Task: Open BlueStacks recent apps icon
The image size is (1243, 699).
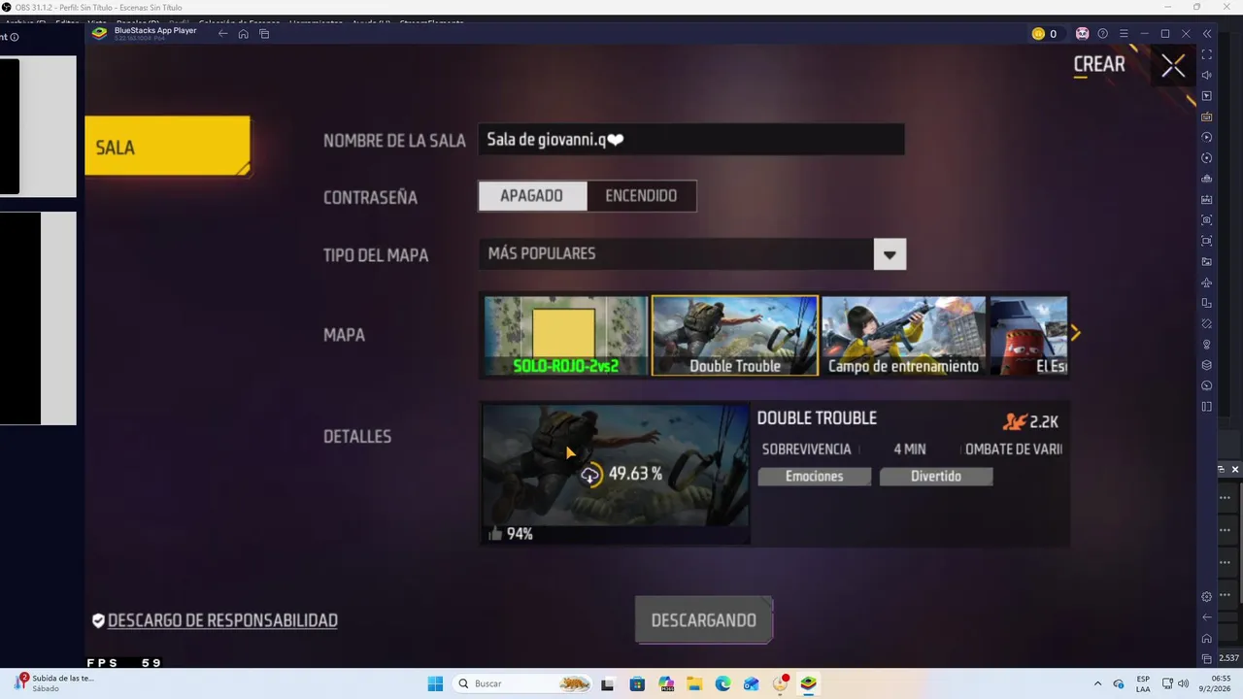Action: [x=264, y=34]
